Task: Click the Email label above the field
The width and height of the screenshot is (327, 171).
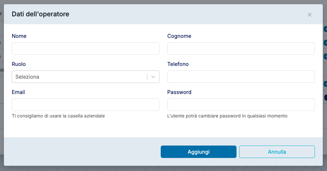Action: pyautogui.click(x=18, y=92)
